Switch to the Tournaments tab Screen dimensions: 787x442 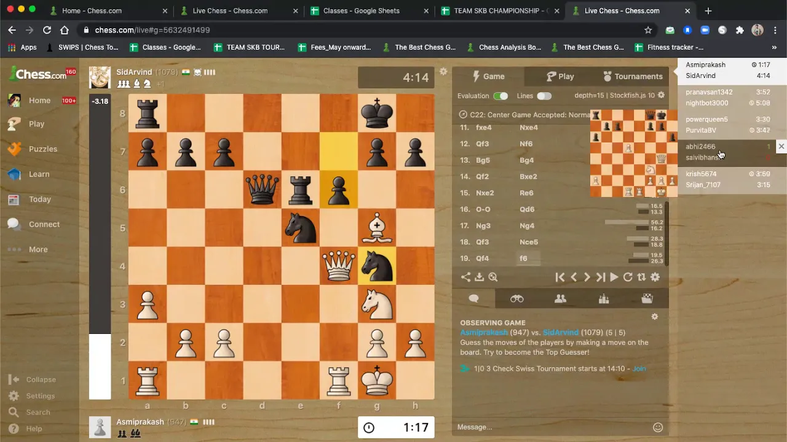tap(633, 76)
